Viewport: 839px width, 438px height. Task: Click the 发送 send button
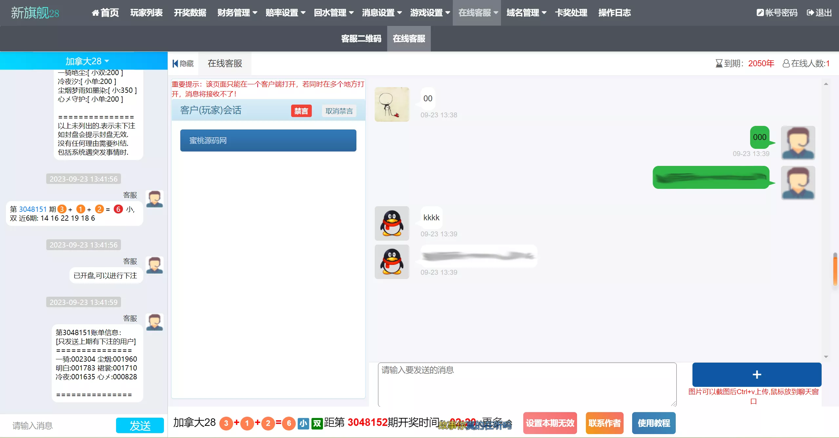(x=139, y=425)
